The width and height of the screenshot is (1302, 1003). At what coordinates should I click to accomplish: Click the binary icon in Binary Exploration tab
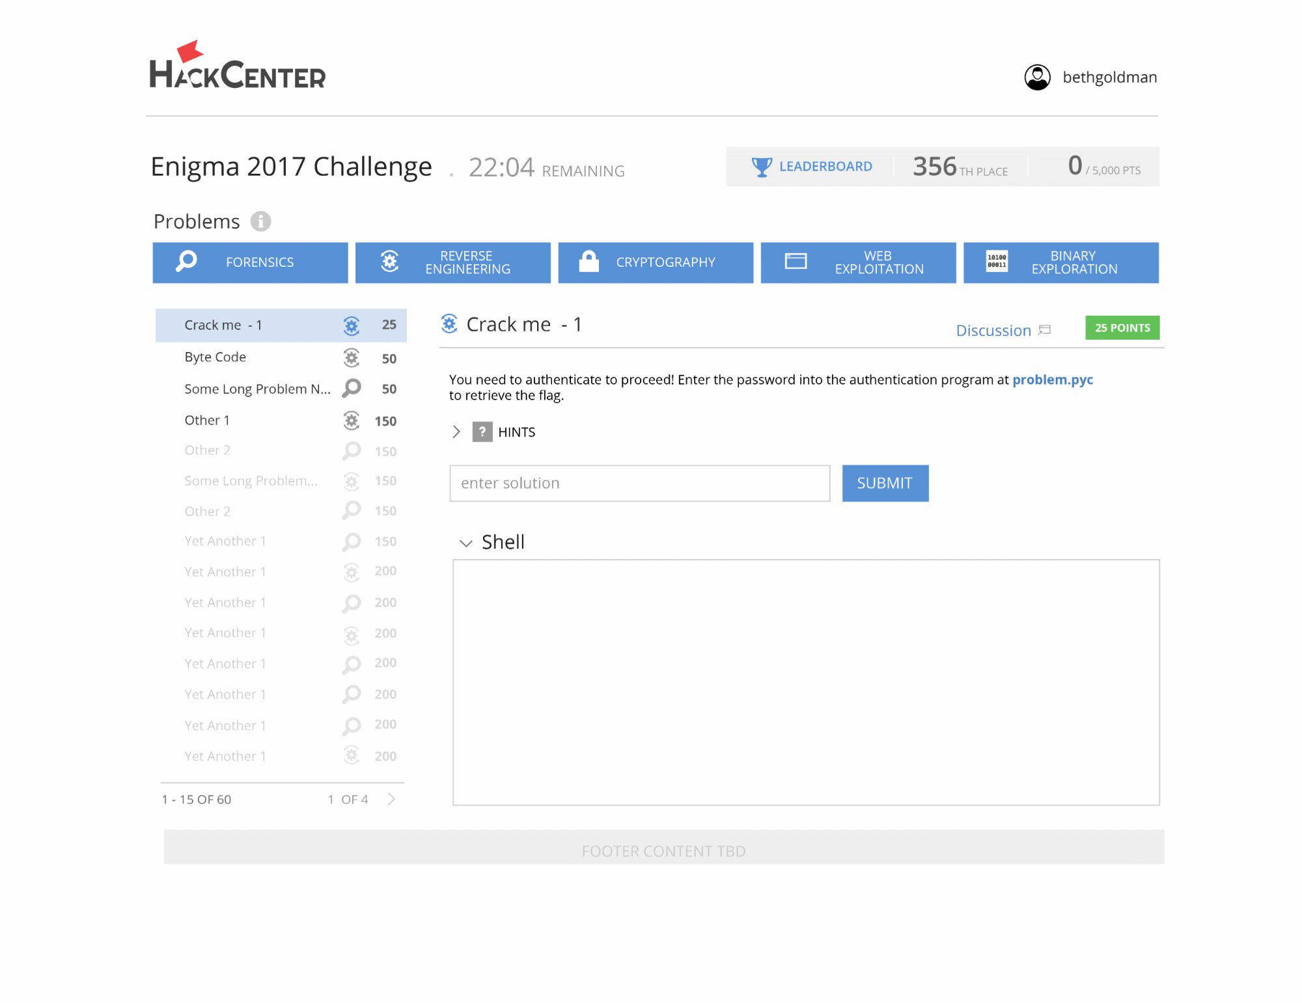pos(997,262)
